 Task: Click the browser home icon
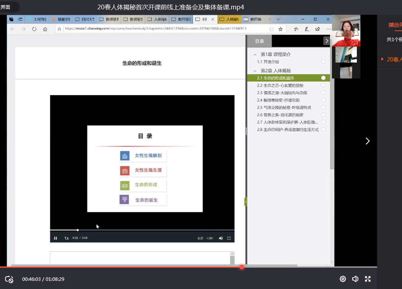coord(45,29)
